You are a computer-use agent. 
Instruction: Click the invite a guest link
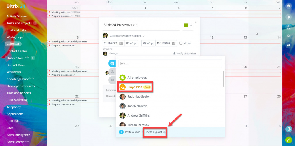point(154,132)
